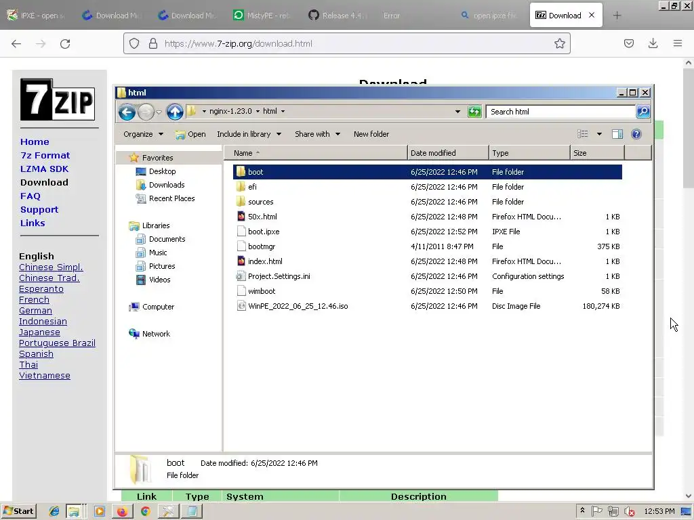694x520 pixels.
Task: Click Firefox page vertical scrollbar thumb
Action: tap(689, 128)
